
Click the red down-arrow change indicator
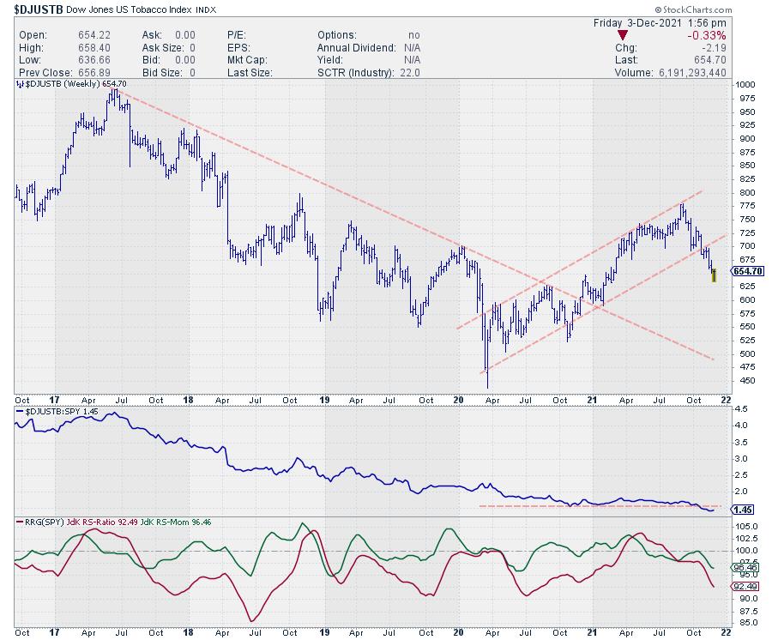click(x=624, y=35)
